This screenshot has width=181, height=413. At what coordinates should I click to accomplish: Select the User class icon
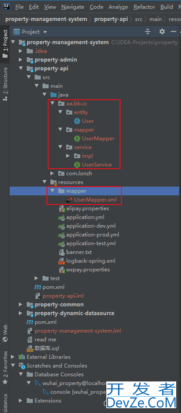coord(77,121)
